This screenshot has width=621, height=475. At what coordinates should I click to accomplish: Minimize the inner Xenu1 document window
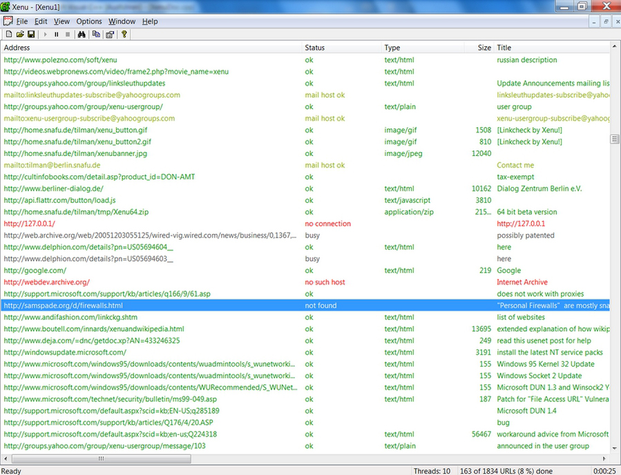pyautogui.click(x=593, y=22)
